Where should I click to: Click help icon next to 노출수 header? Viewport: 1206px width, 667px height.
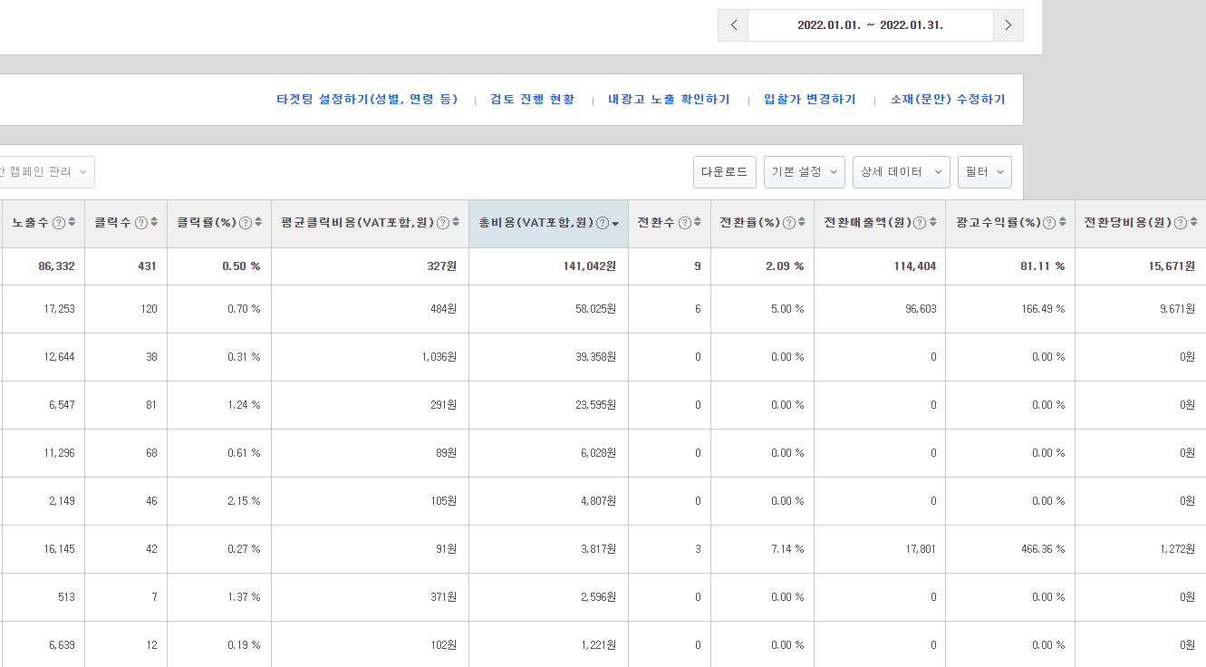coord(59,223)
